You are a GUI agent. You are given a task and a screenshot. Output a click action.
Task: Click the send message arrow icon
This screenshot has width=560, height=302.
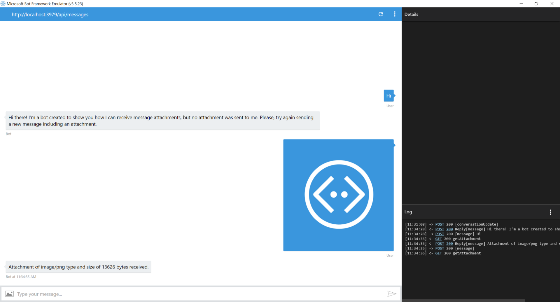(x=391, y=294)
